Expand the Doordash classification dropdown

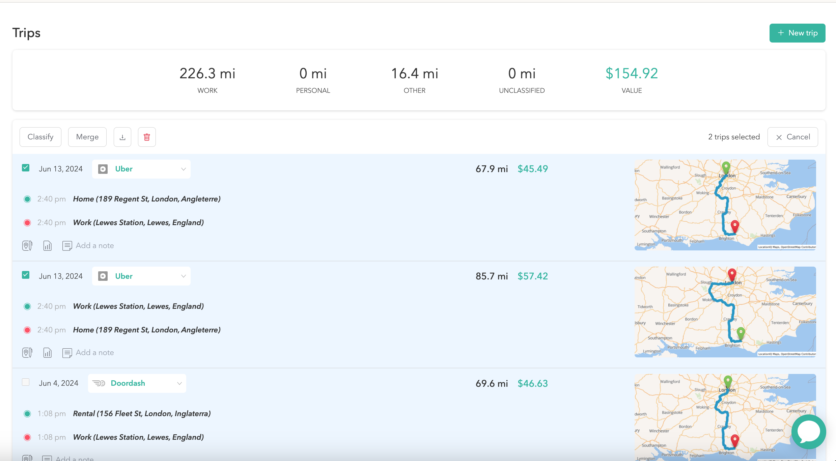(137, 383)
